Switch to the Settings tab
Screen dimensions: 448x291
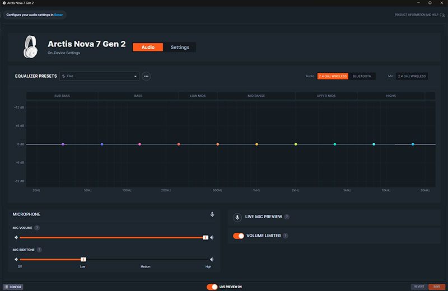180,48
